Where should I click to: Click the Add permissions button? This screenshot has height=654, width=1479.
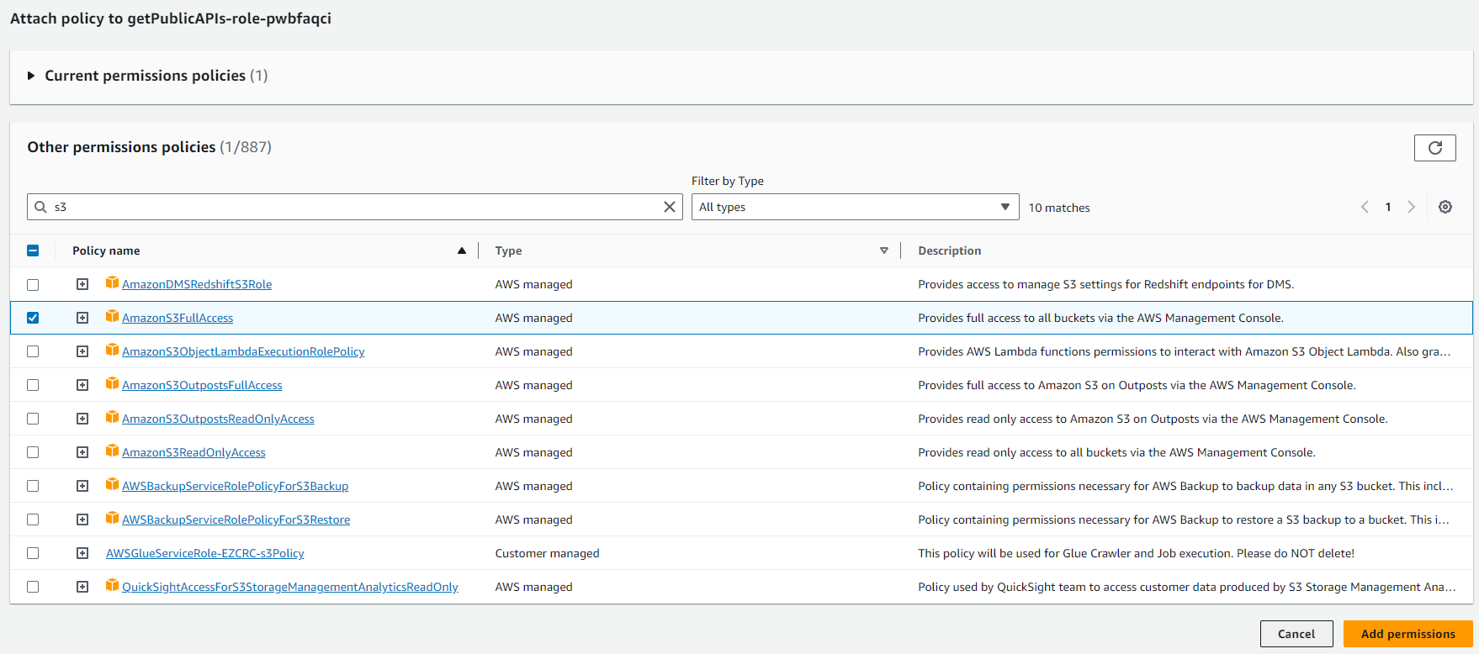1407,634
